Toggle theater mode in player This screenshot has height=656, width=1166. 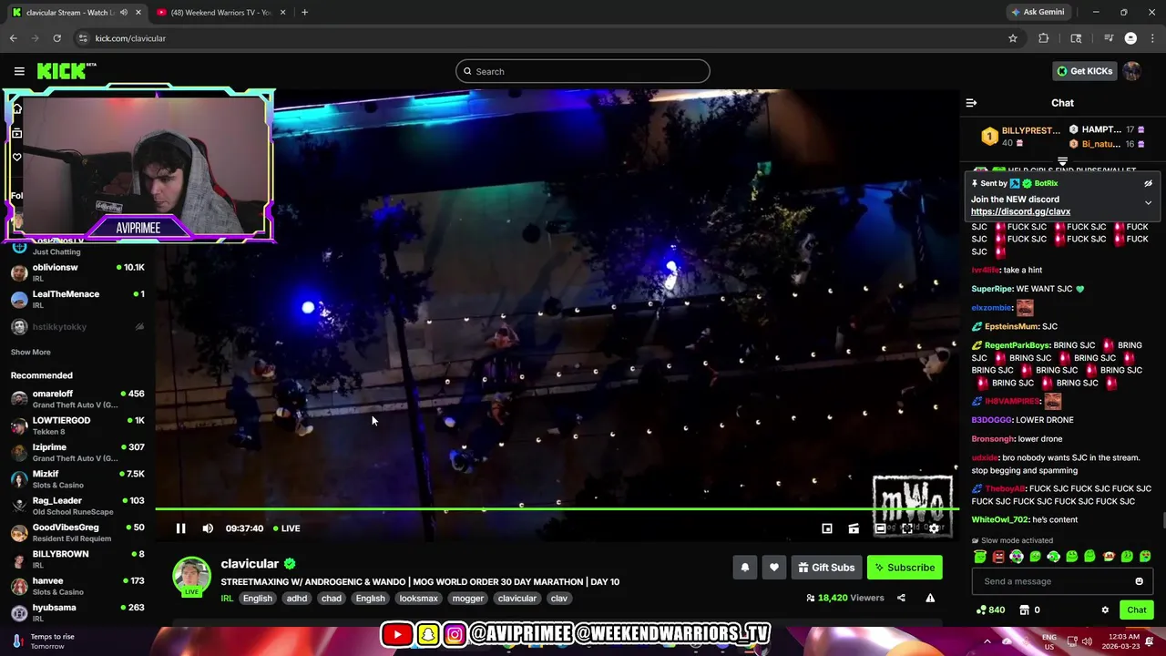pos(880,528)
